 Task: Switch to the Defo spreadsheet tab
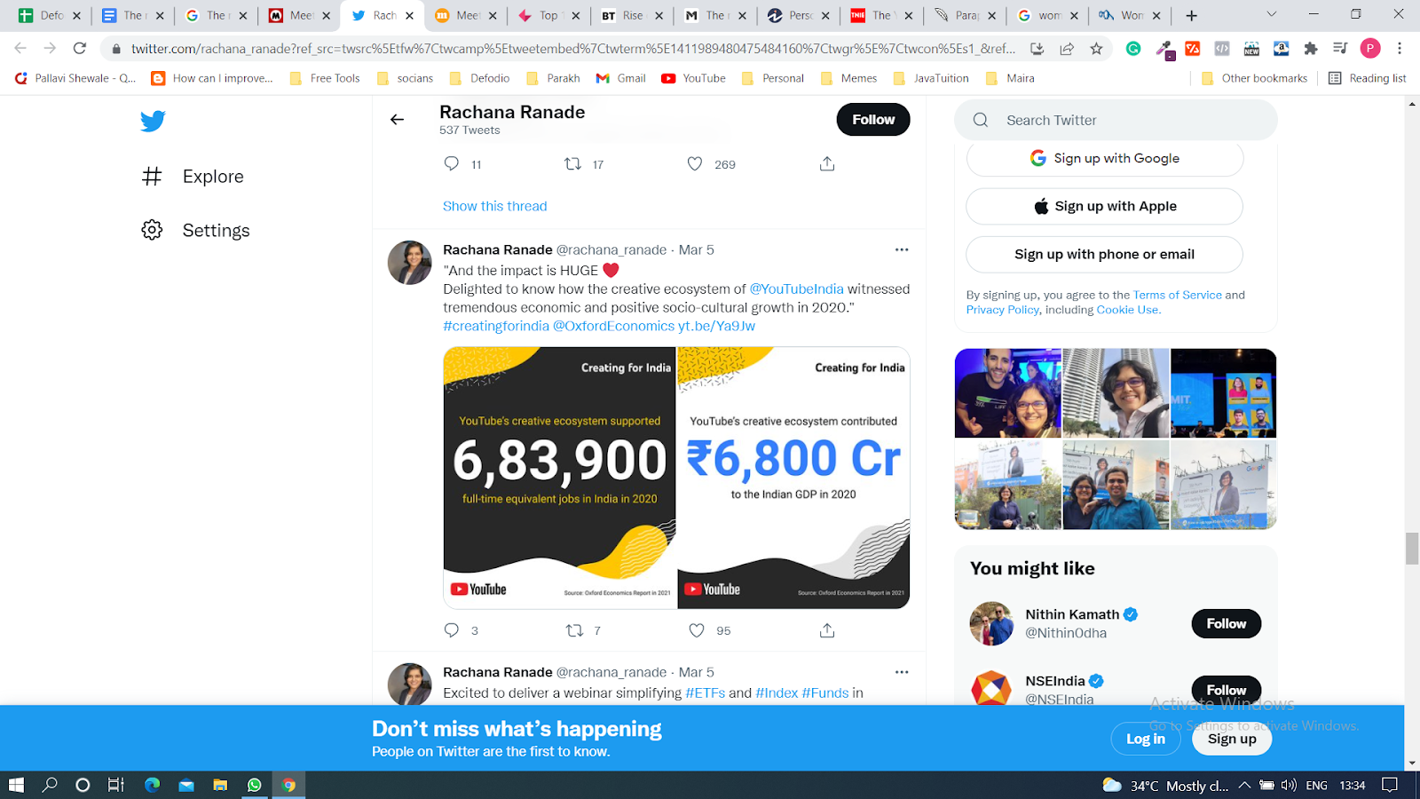(x=50, y=15)
